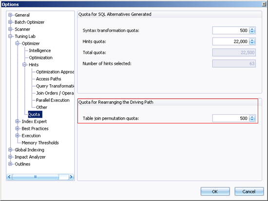Close the Options dialog window
268x201 pixels.
264,4
